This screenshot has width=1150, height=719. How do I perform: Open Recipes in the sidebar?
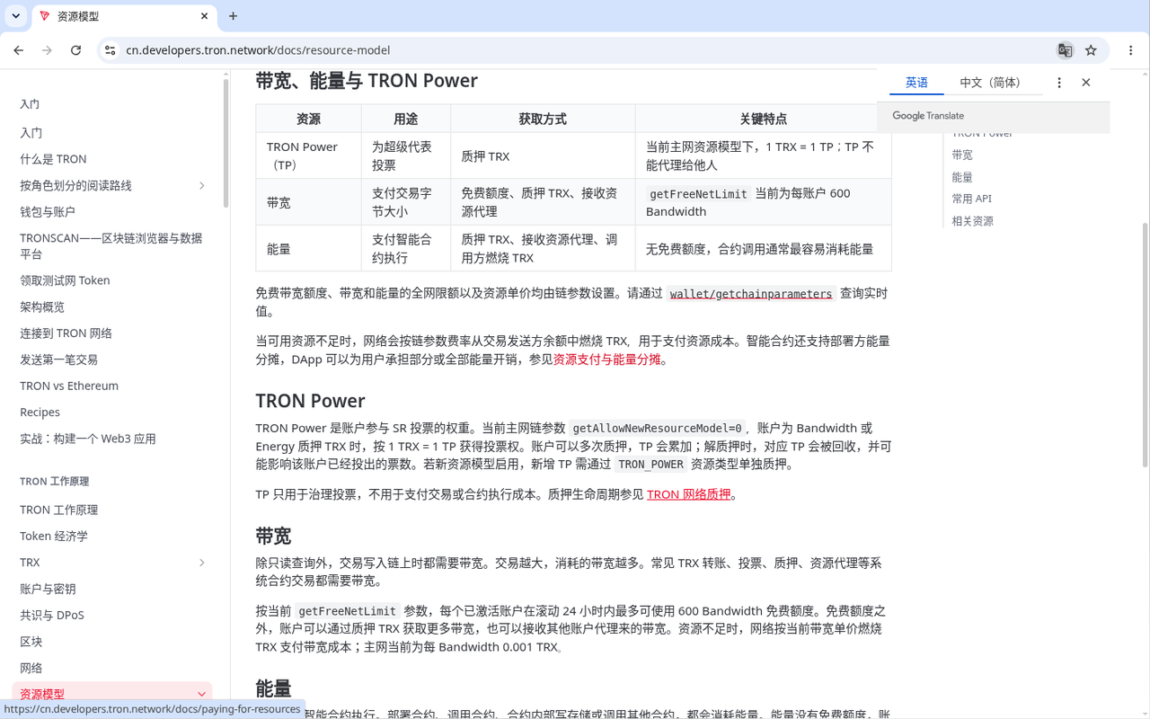coord(40,413)
